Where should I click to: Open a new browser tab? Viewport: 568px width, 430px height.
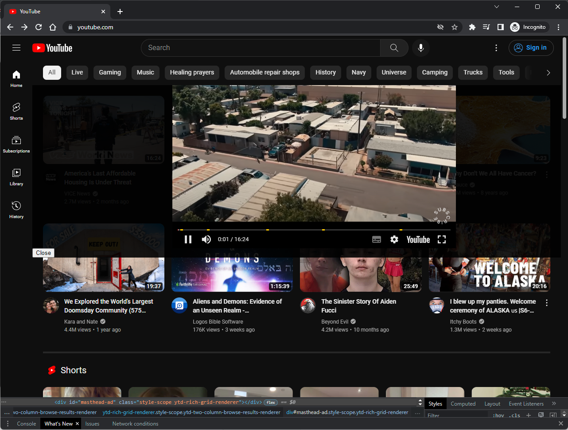120,12
